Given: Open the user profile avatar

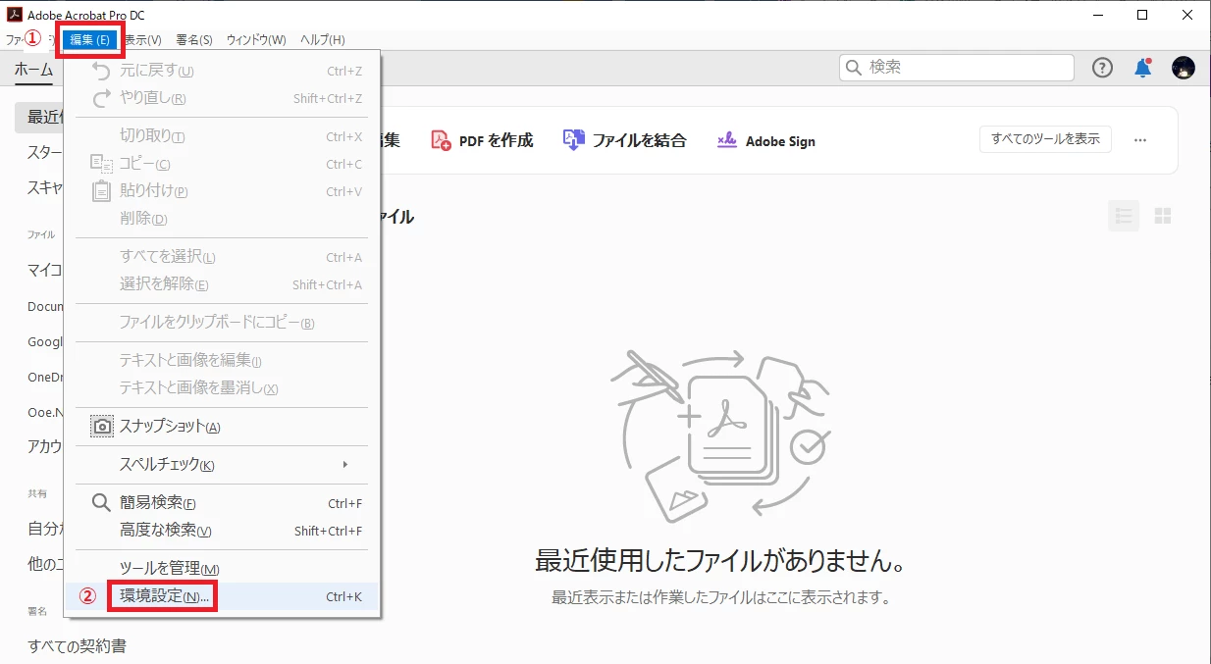Looking at the screenshot, I should tap(1183, 68).
